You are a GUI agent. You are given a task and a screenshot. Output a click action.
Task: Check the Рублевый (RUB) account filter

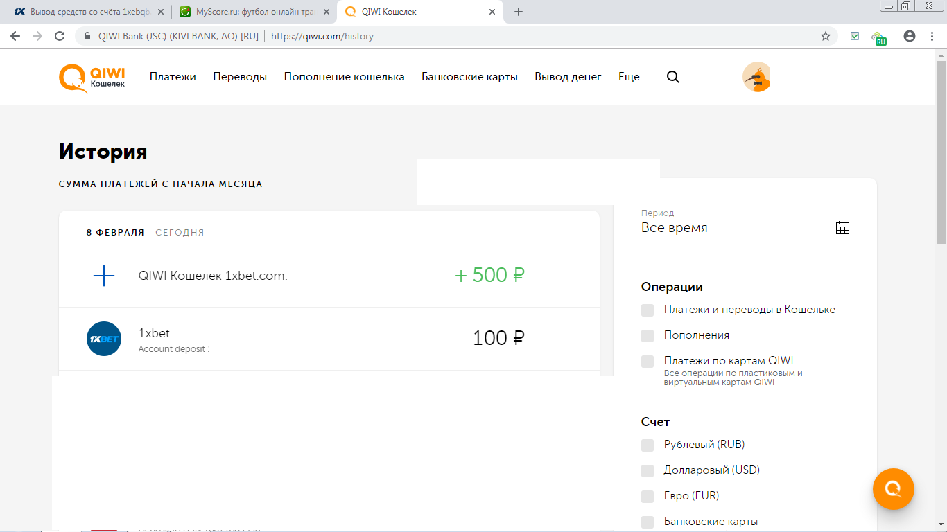point(648,445)
